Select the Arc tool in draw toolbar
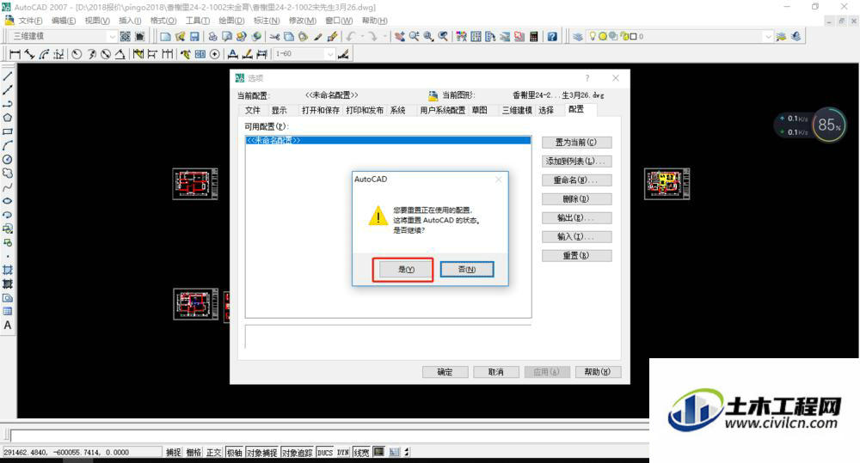Image resolution: width=860 pixels, height=463 pixels. [x=8, y=145]
